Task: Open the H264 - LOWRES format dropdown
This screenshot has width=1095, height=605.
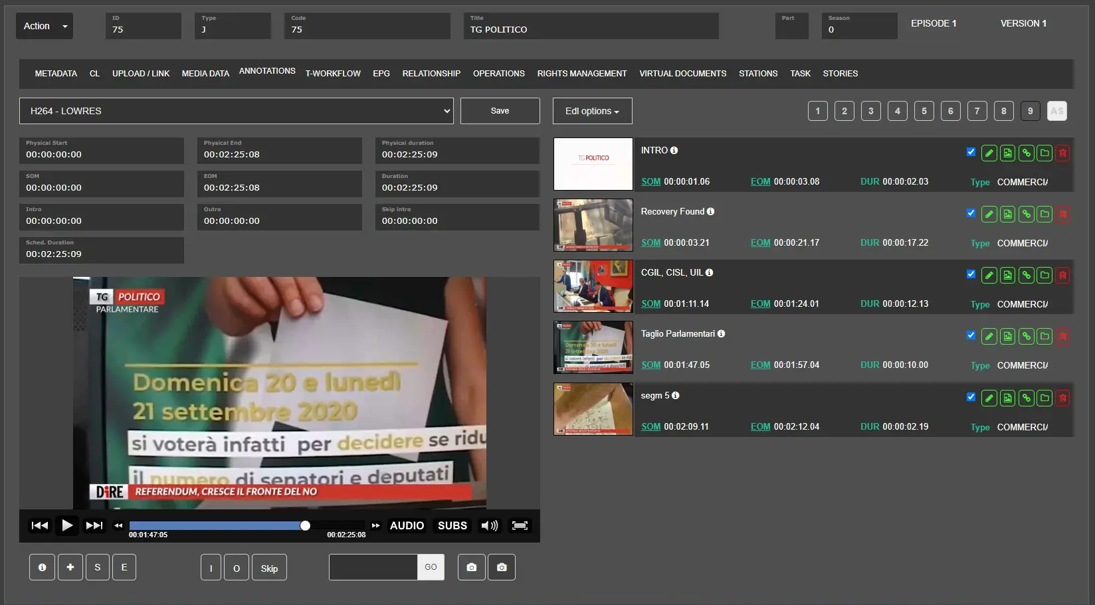Action: [236, 111]
